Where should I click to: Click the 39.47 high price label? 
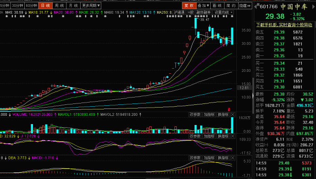[205, 20]
